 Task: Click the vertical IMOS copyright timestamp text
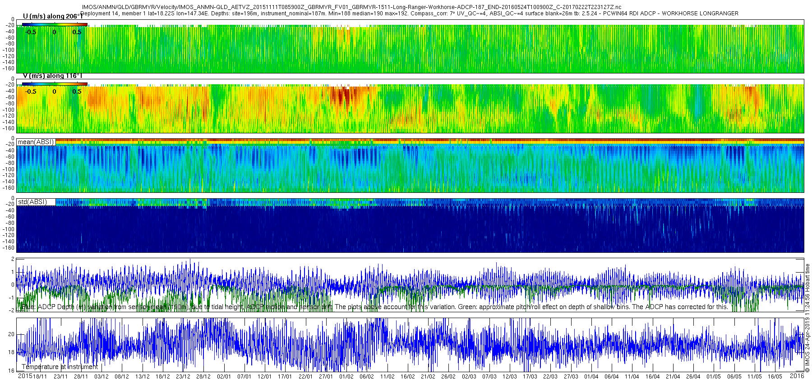tap(807, 318)
